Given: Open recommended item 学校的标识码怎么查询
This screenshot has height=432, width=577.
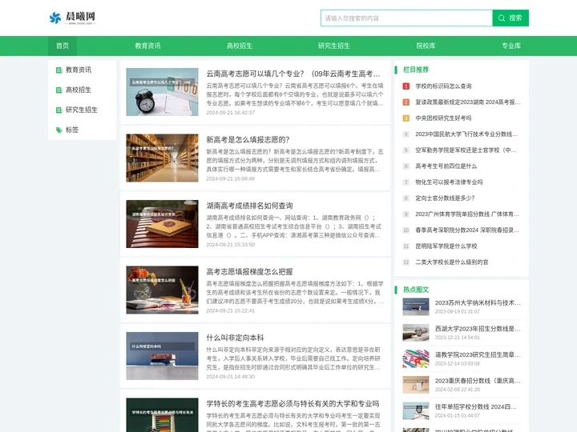Looking at the screenshot, I should point(443,86).
